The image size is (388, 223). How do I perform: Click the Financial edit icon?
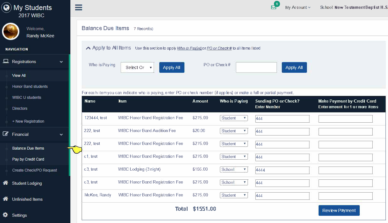[6, 134]
